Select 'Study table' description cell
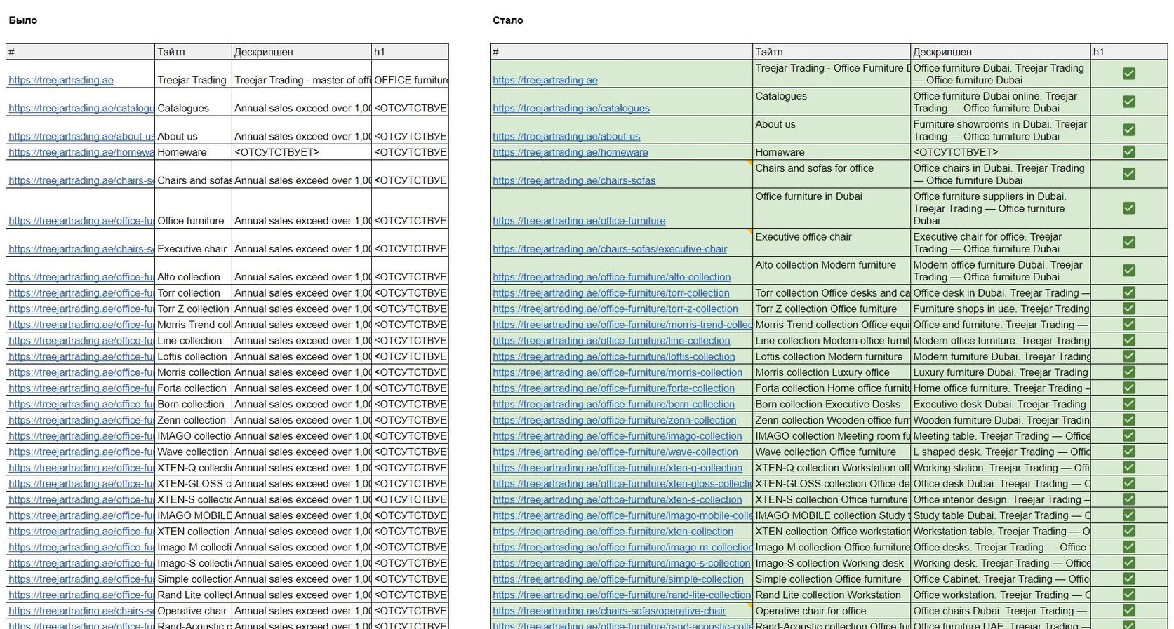Viewport: 1174px width, 629px height. coord(1001,515)
